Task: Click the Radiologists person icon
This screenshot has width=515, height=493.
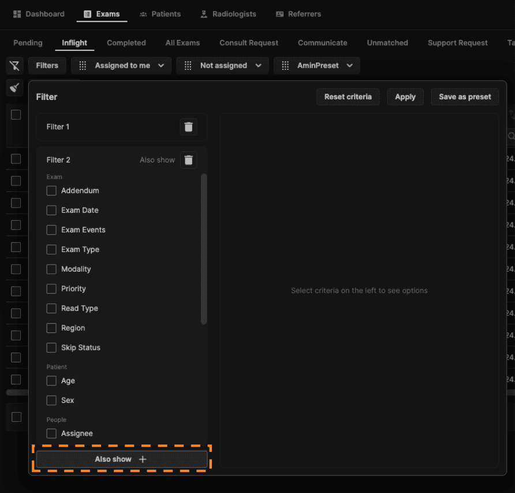Action: [x=204, y=14]
